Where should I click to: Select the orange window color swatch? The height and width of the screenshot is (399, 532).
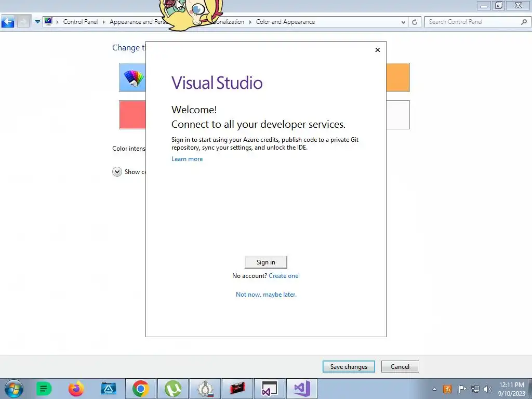[397, 77]
